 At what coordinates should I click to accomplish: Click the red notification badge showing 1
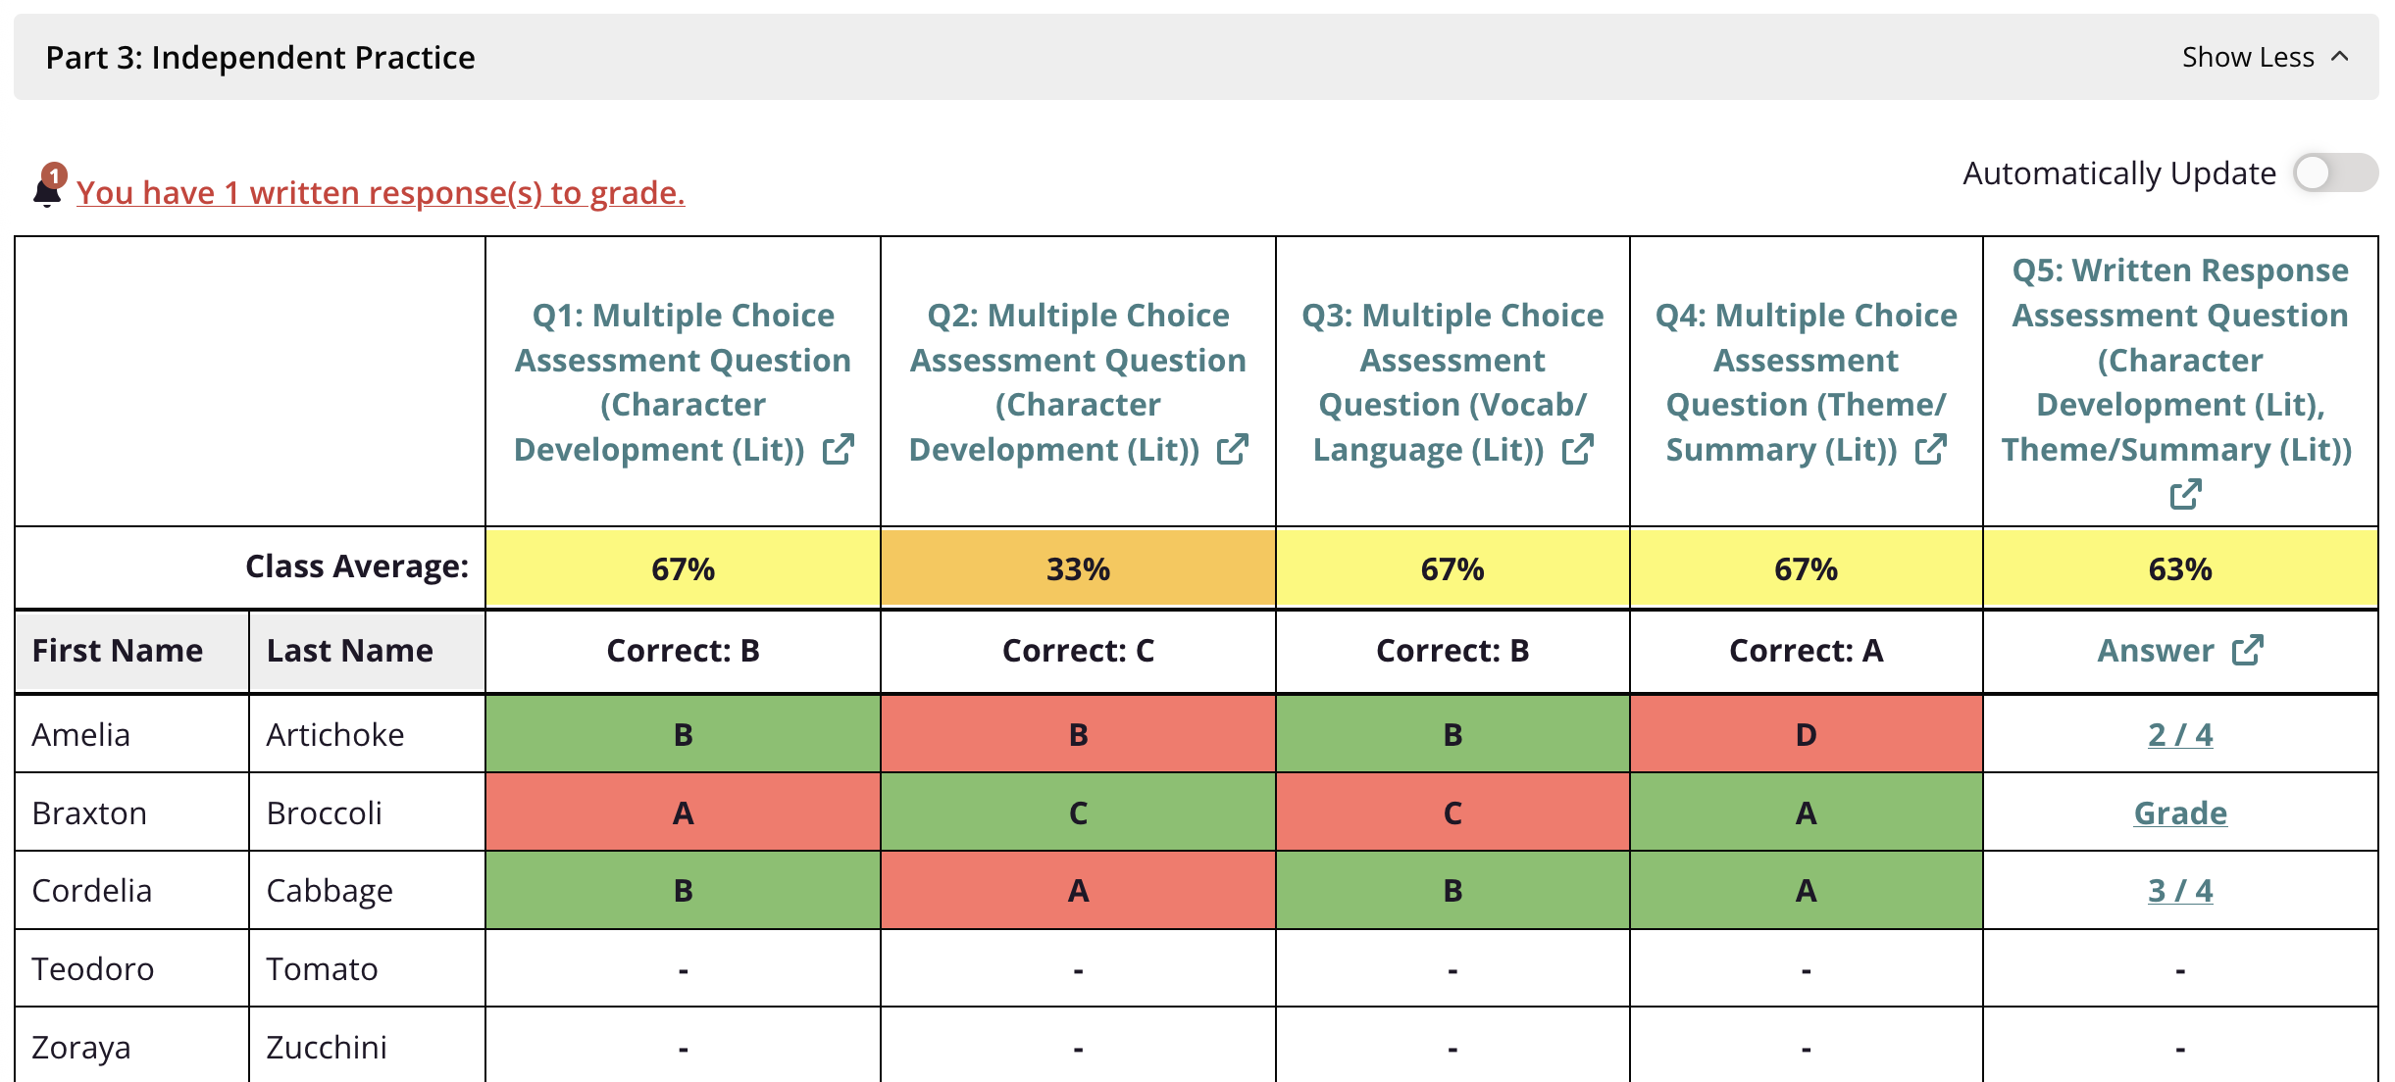[56, 175]
